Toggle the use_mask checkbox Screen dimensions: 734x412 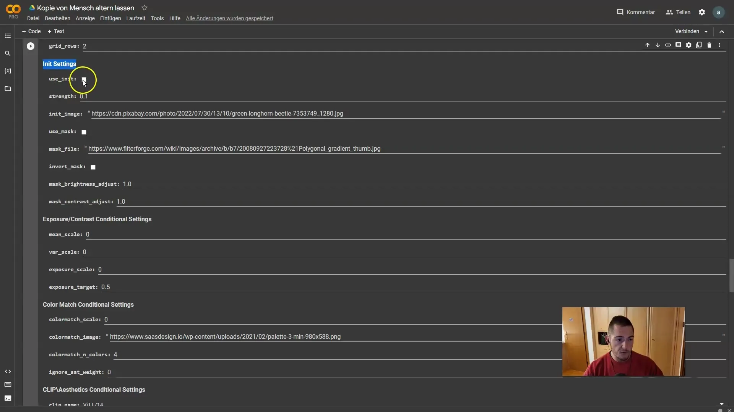tap(84, 132)
